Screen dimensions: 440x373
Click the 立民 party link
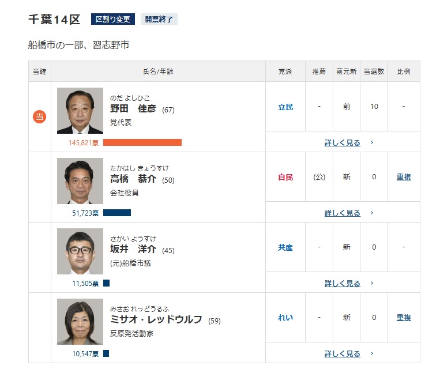pos(285,107)
